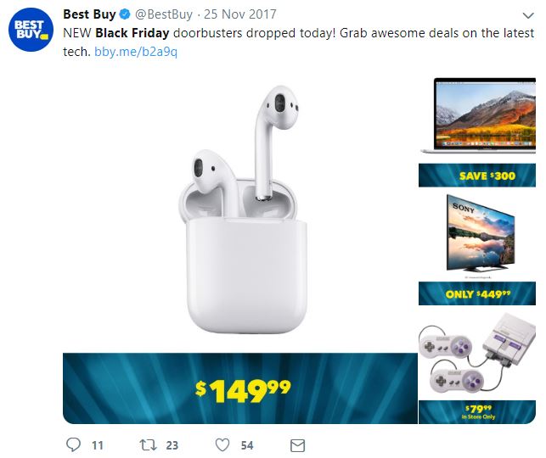Like the tweet with the heart icon

pos(222,444)
